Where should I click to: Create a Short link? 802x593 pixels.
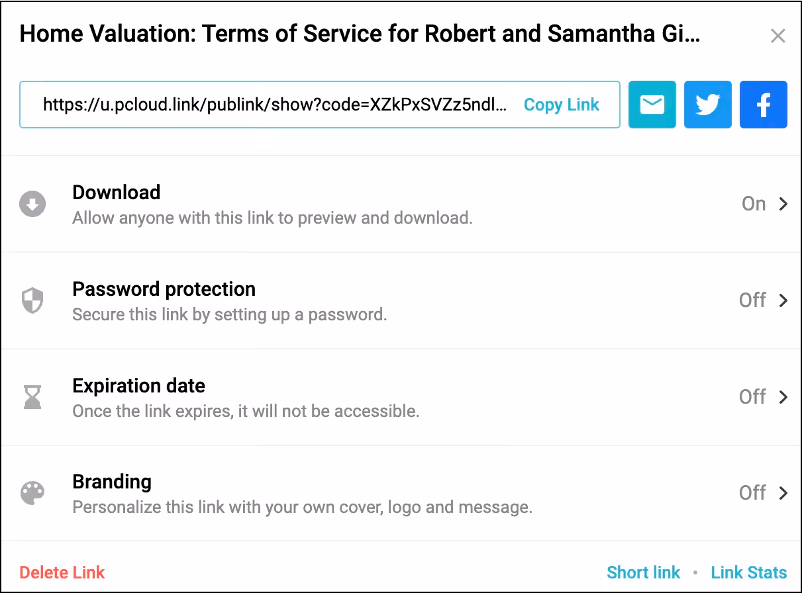pyautogui.click(x=643, y=572)
